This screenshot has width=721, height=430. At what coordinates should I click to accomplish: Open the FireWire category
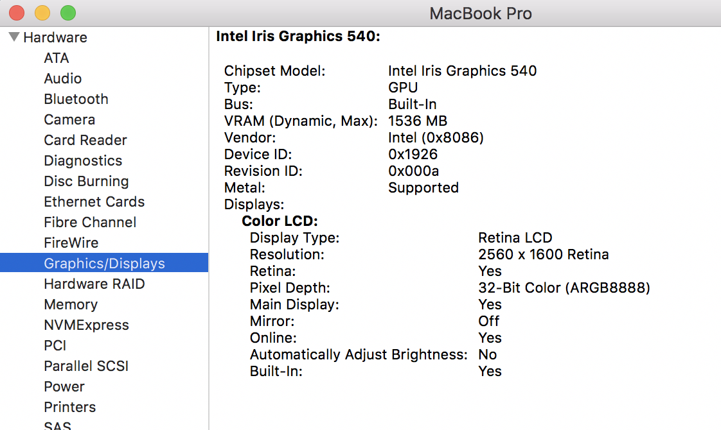coord(71,243)
